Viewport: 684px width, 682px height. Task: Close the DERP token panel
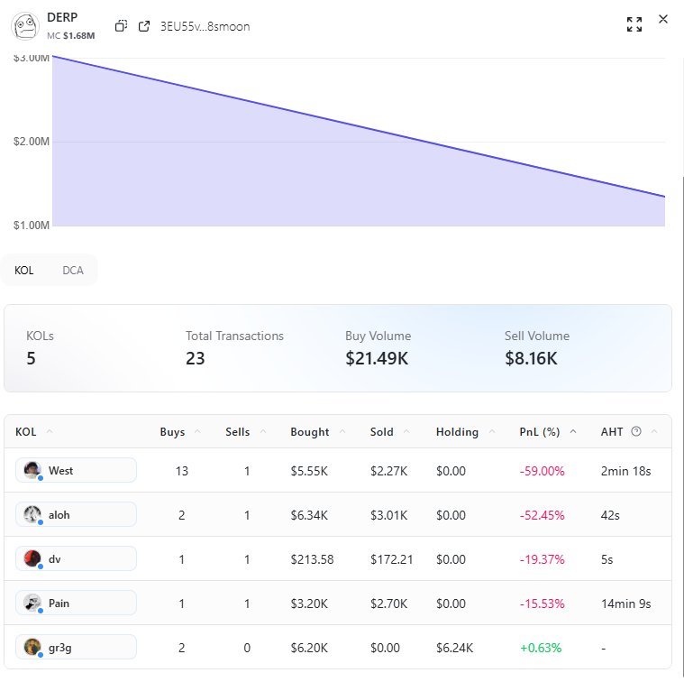[664, 19]
